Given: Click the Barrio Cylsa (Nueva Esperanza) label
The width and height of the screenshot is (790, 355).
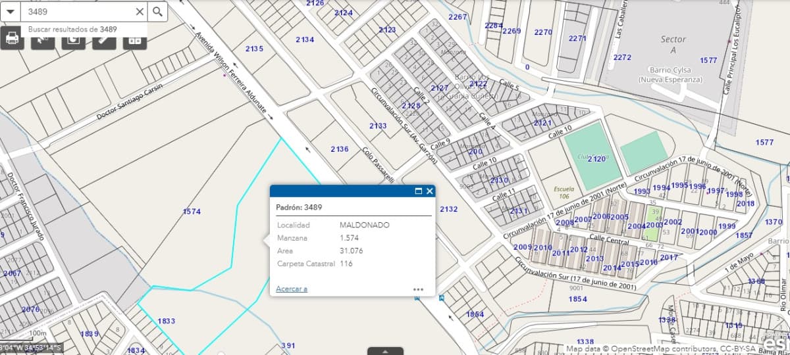Looking at the screenshot, I should [670, 74].
